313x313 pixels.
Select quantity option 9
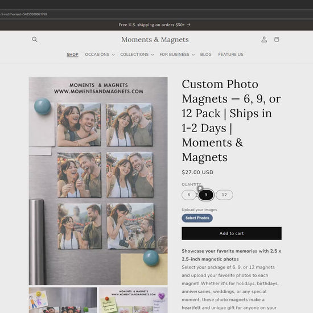206,195
